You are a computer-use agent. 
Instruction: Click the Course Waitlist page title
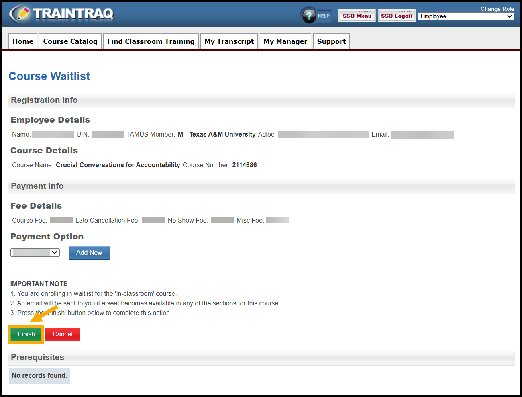pyautogui.click(x=49, y=76)
